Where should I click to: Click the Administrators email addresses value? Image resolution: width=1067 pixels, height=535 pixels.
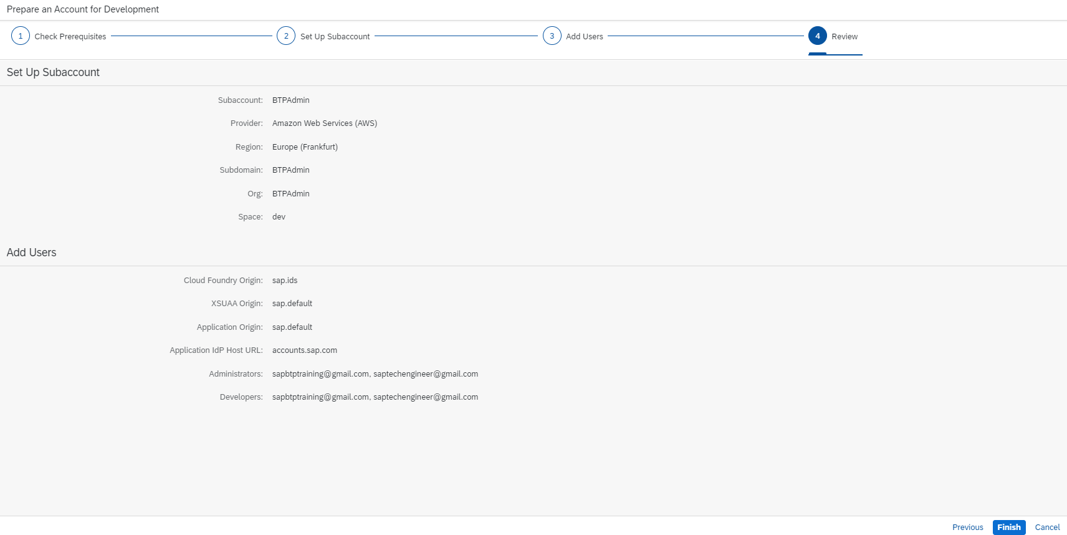tap(375, 374)
